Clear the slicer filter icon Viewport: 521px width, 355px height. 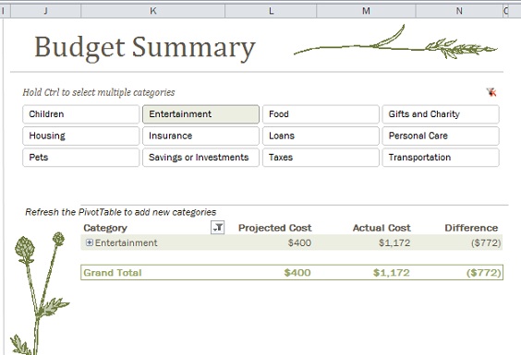(x=491, y=92)
